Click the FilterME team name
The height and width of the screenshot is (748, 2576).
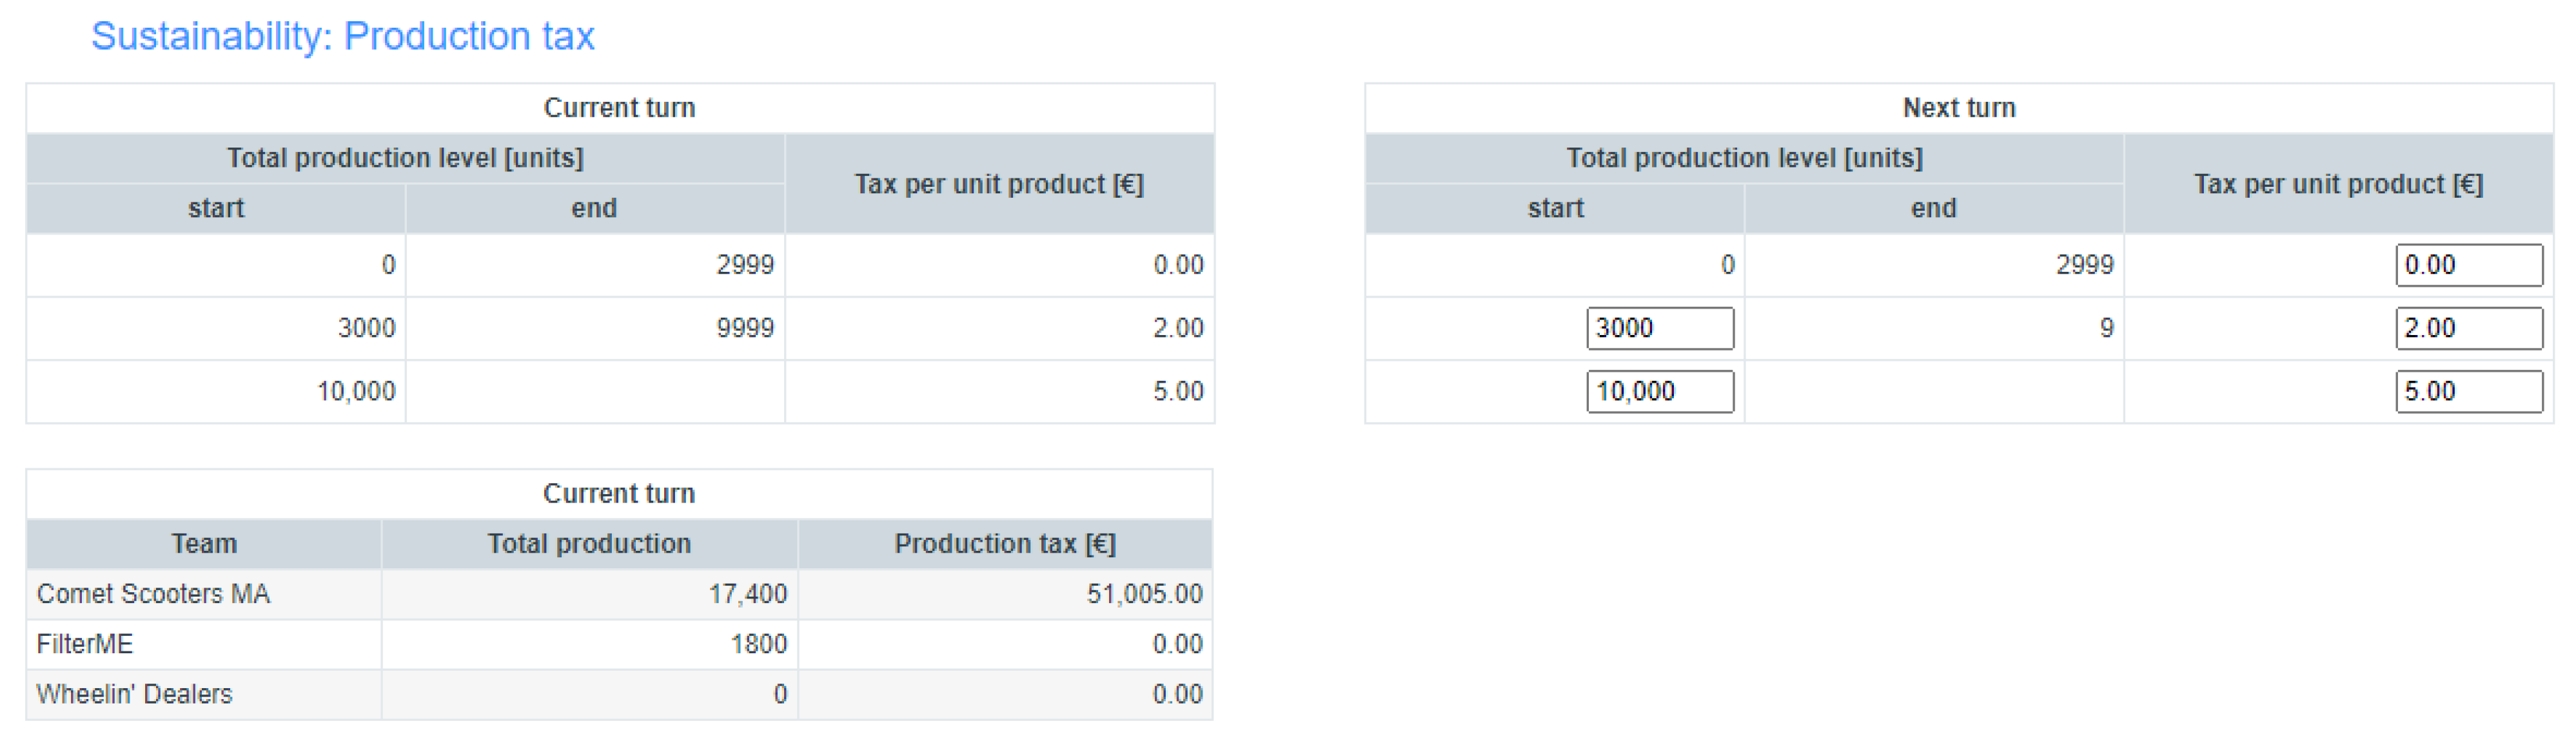[x=84, y=644]
